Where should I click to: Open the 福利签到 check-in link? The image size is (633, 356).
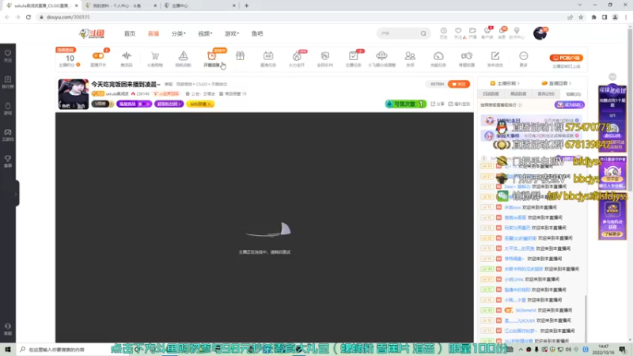[x=460, y=104]
